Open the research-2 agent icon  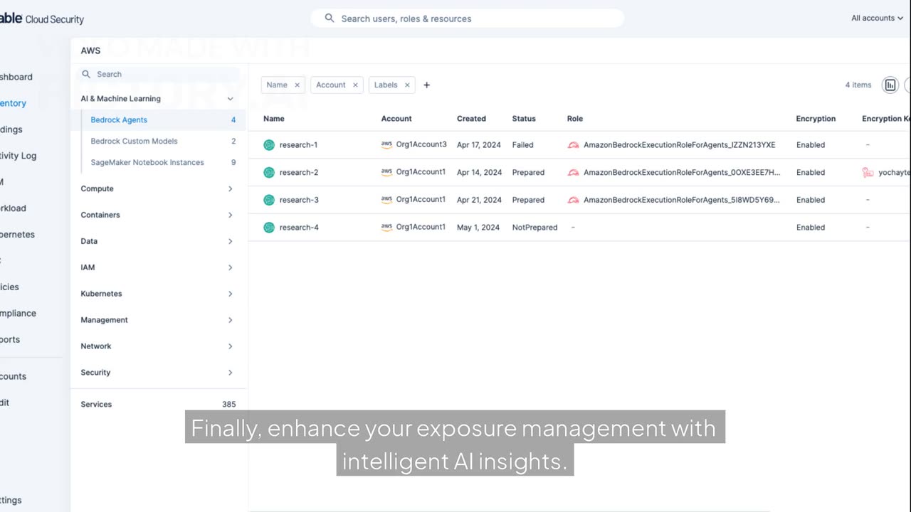tap(269, 173)
